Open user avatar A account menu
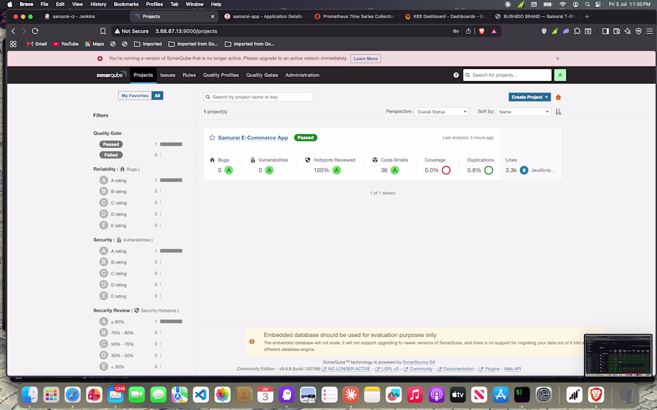The image size is (657, 410). pos(560,75)
